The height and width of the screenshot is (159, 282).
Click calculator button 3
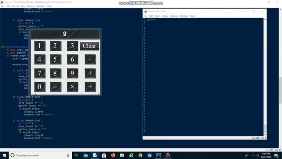coord(72,46)
